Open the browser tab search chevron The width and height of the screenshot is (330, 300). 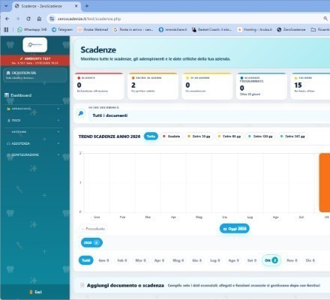tap(6, 6)
